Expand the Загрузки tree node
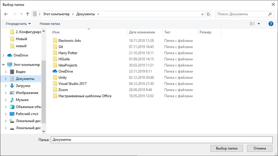 click(6, 86)
